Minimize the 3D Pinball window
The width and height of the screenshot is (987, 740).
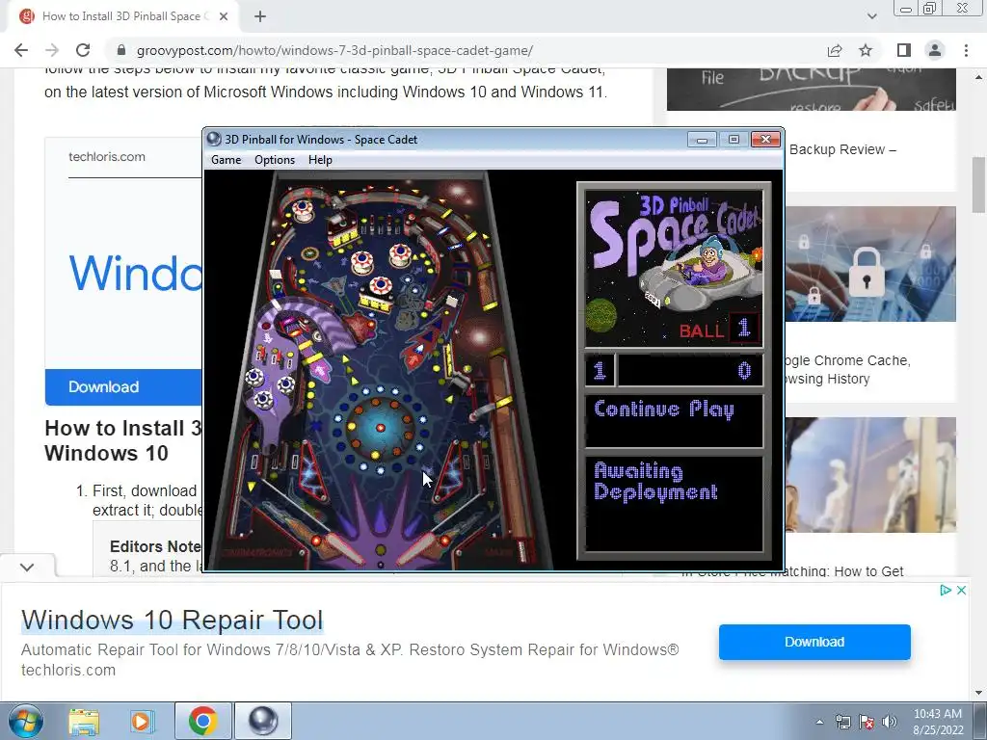pyautogui.click(x=702, y=139)
